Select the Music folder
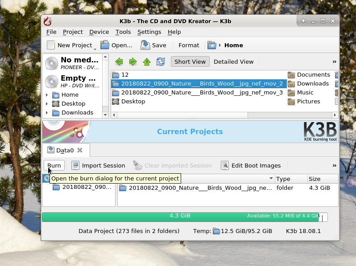The image size is (356, 266). (301, 93)
